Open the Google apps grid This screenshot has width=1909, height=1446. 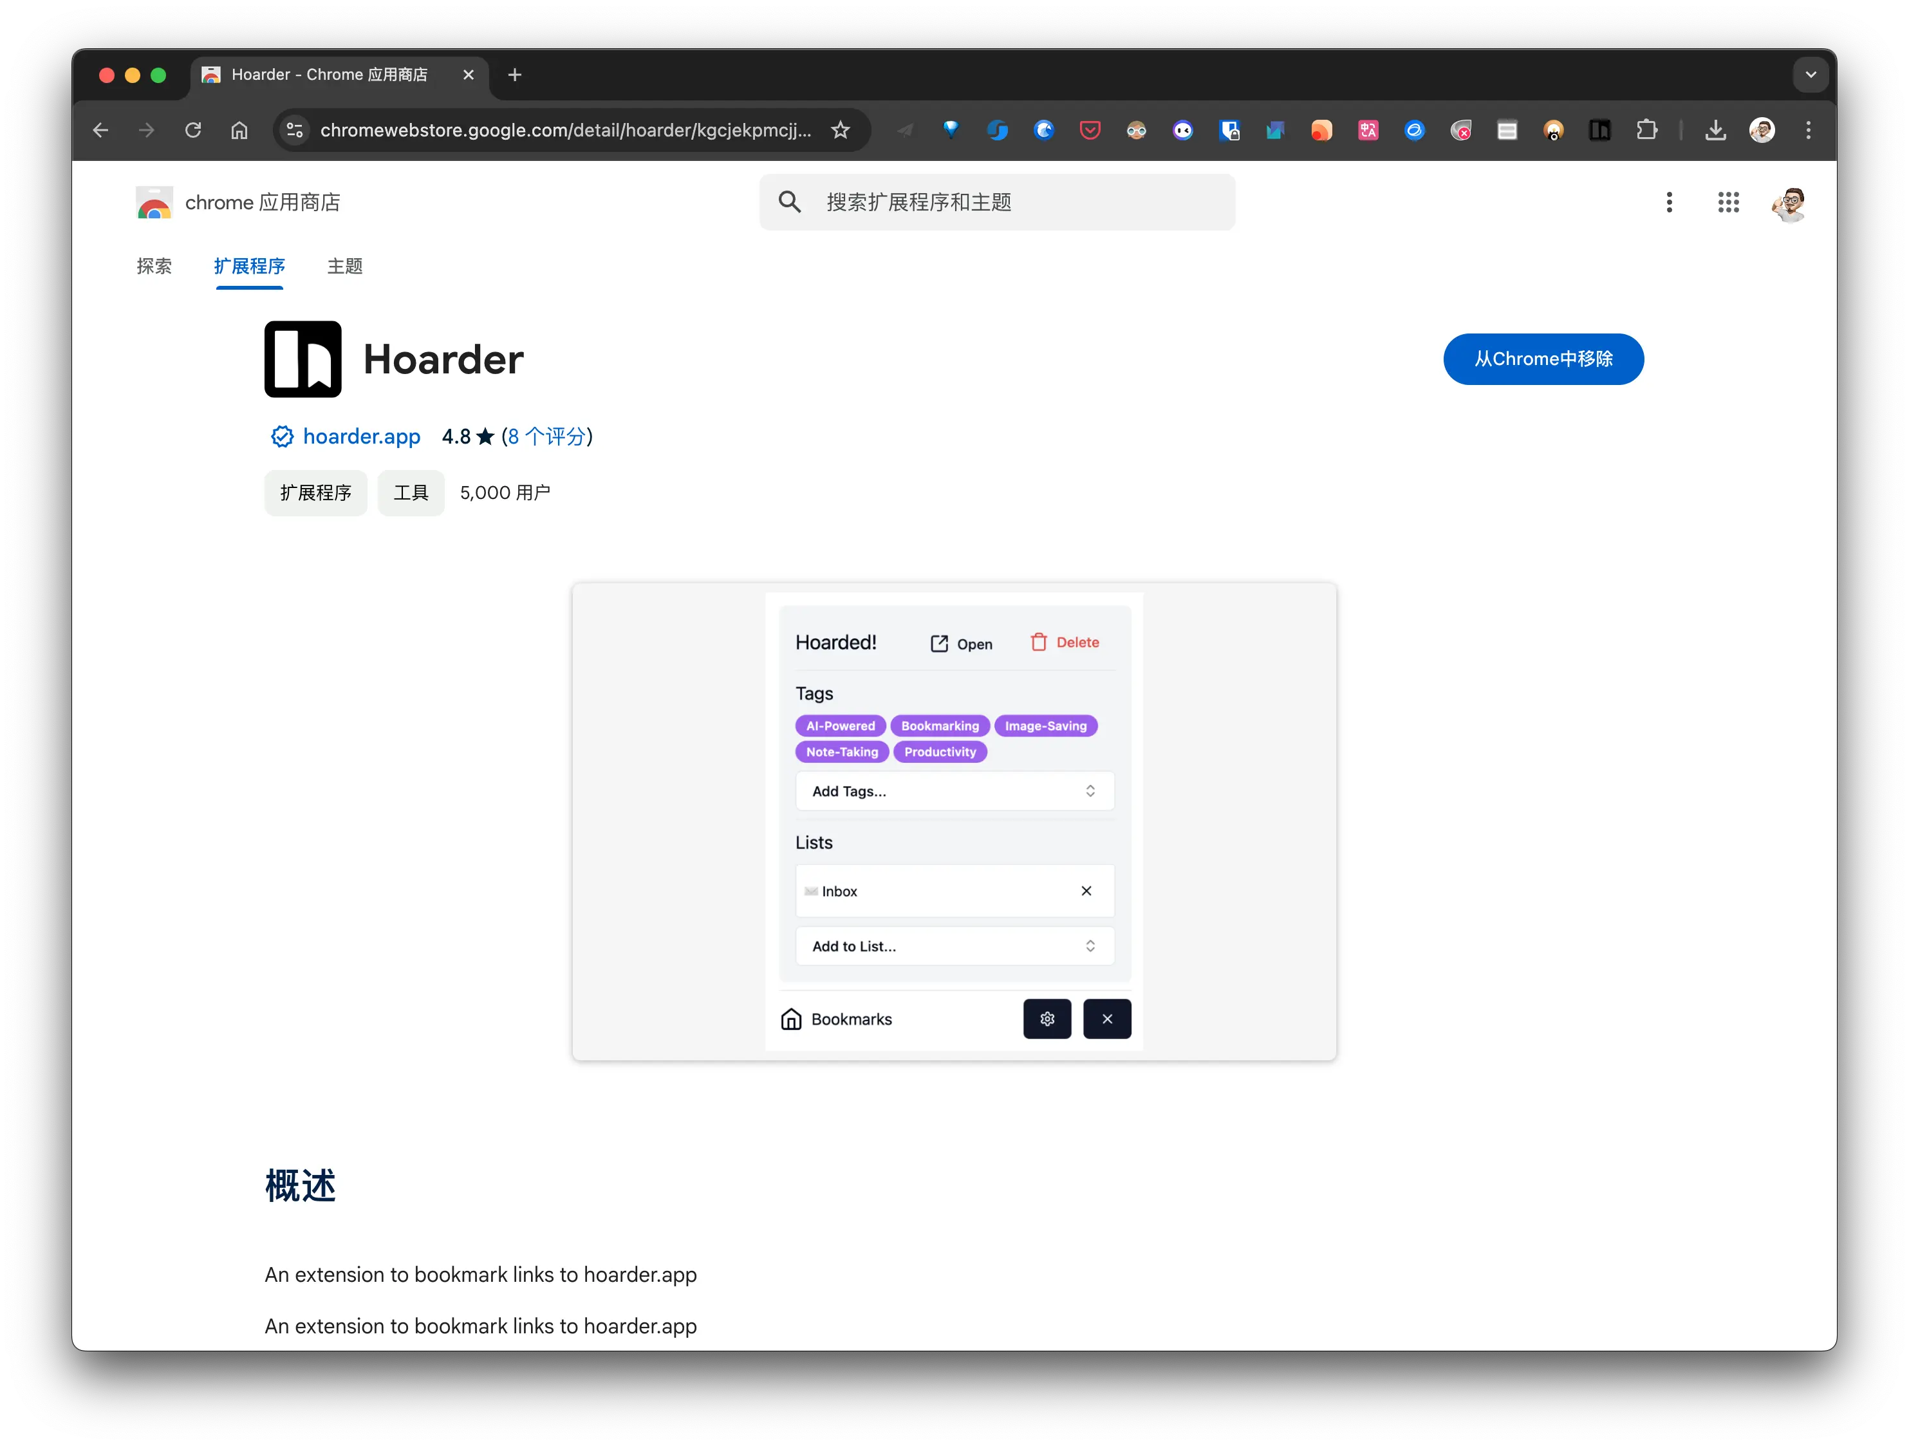tap(1727, 202)
